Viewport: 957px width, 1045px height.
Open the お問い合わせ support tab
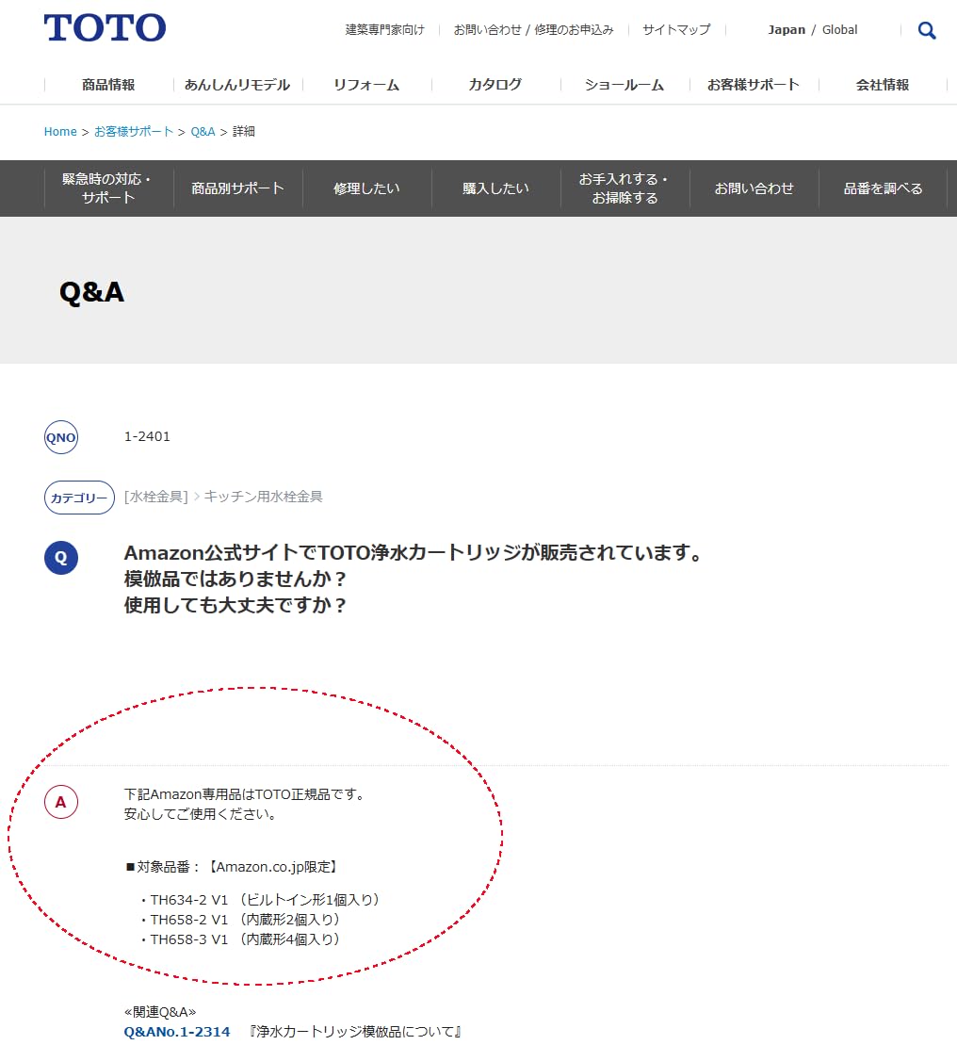tap(754, 188)
